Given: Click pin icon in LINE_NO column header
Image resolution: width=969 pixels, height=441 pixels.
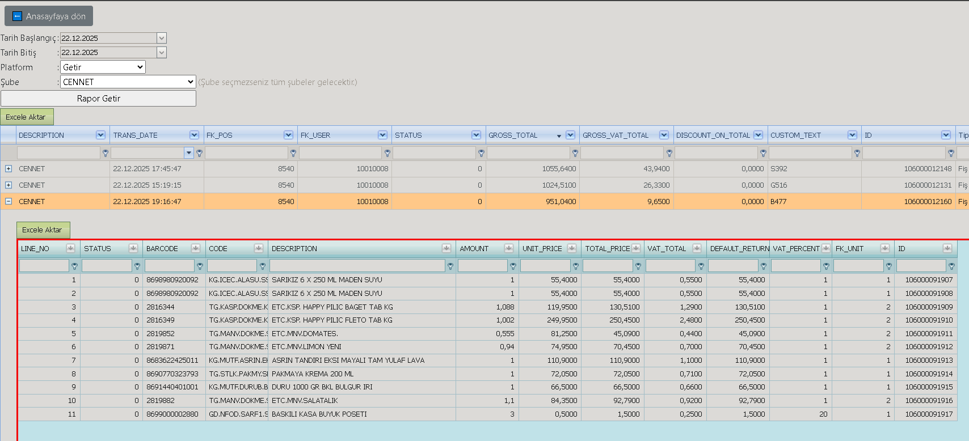Looking at the screenshot, I should (x=70, y=248).
